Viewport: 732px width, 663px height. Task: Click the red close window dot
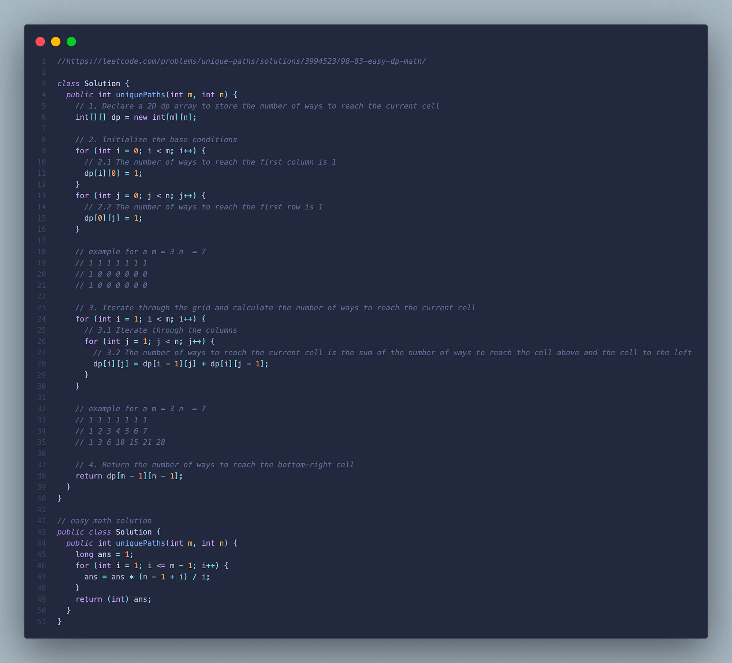click(40, 42)
